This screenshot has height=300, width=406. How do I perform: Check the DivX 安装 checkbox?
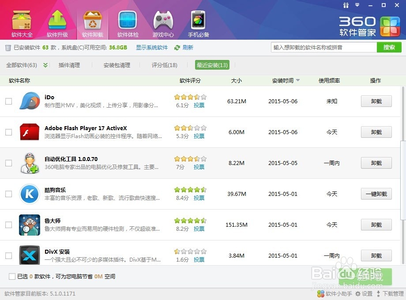8,255
